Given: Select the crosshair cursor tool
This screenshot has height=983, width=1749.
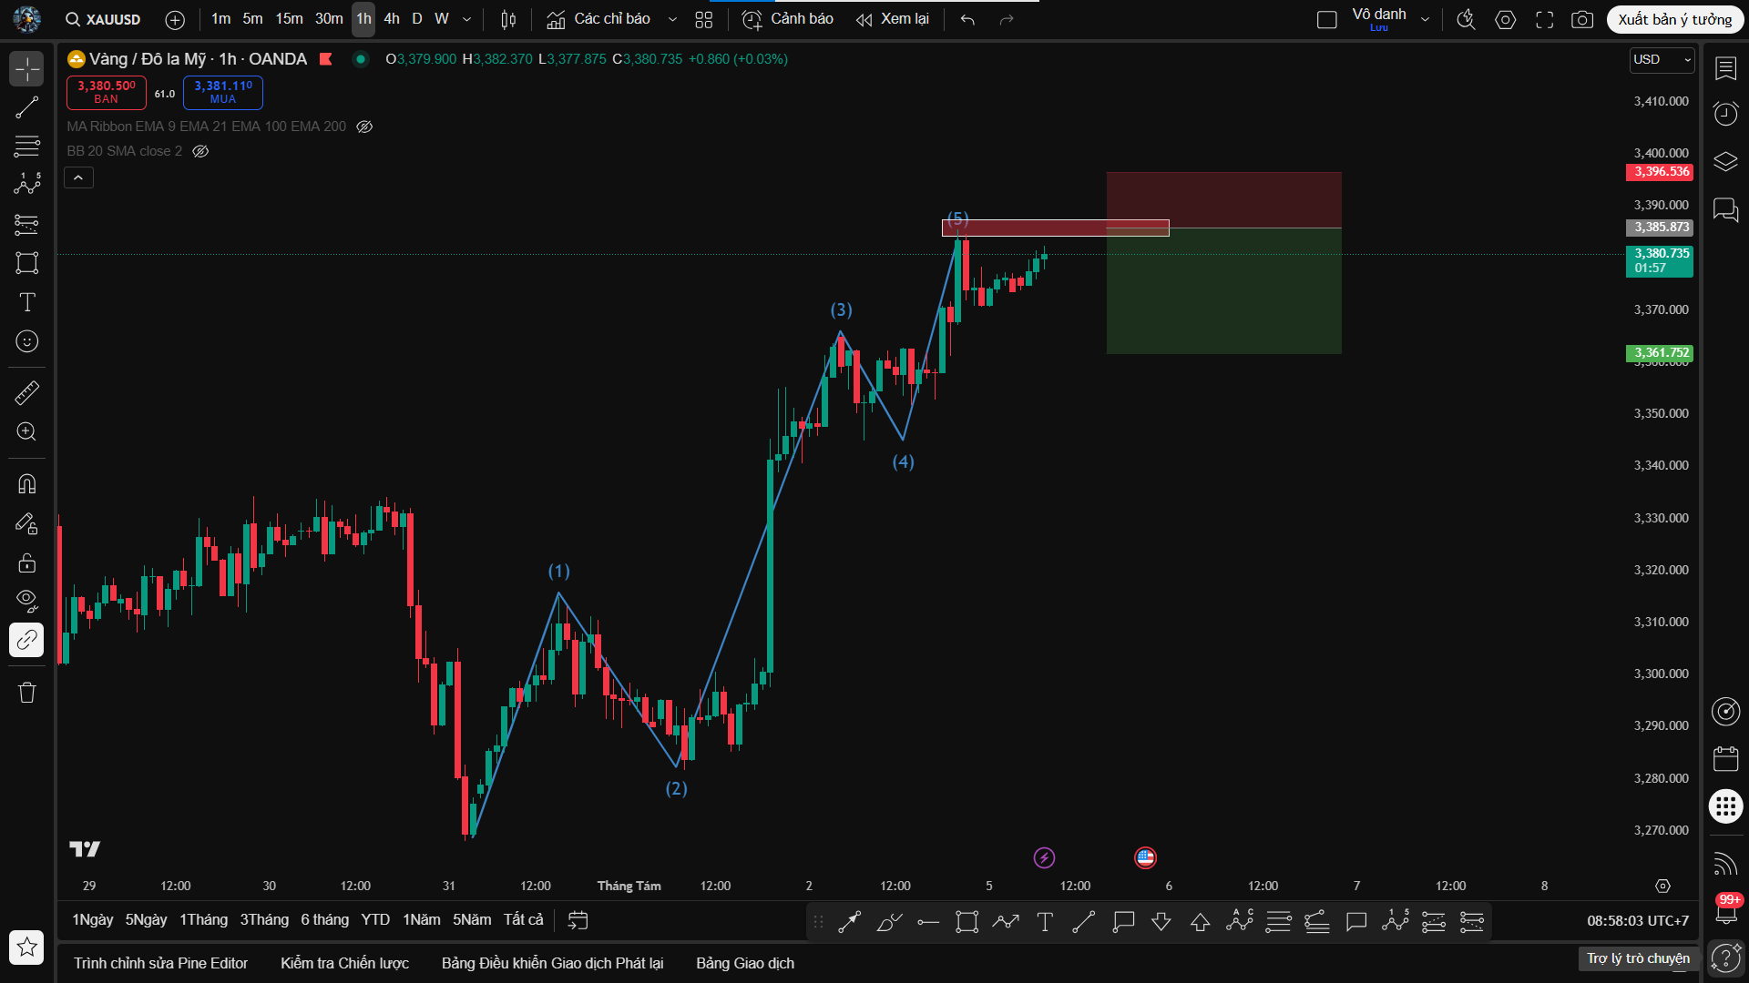Looking at the screenshot, I should [26, 69].
